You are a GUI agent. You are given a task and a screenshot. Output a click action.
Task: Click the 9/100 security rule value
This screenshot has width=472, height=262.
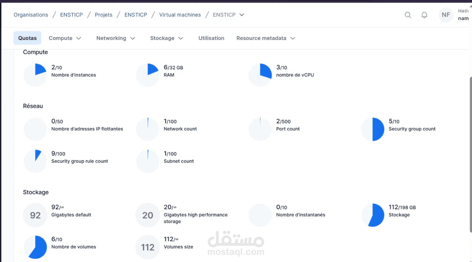[58, 154]
